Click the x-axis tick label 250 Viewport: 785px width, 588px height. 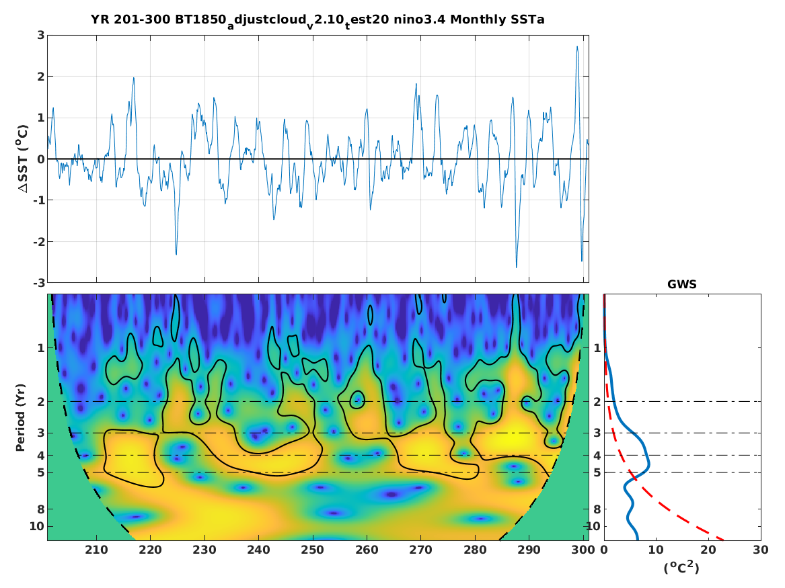click(x=312, y=550)
